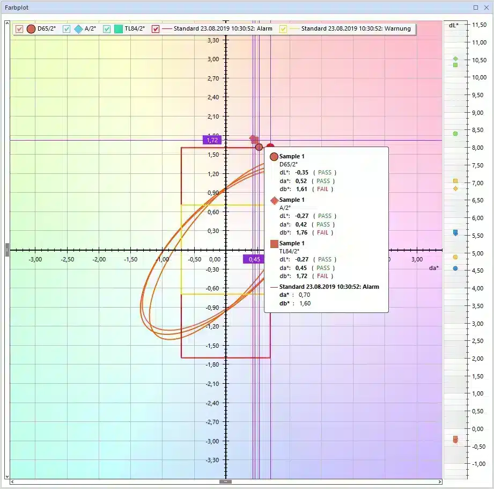The height and width of the screenshot is (489, 494).
Task: Toggle the Standard Alarm tolerance checkbox
Action: click(x=156, y=29)
